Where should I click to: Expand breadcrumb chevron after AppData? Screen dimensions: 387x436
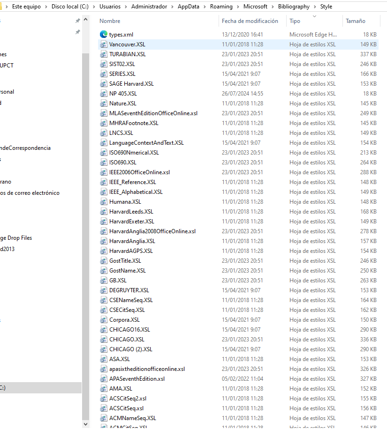pyautogui.click(x=205, y=7)
